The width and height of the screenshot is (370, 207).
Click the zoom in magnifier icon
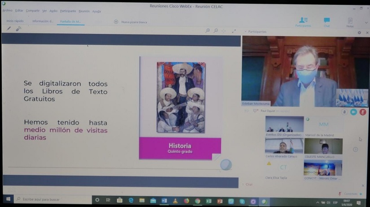pyautogui.click(x=208, y=30)
